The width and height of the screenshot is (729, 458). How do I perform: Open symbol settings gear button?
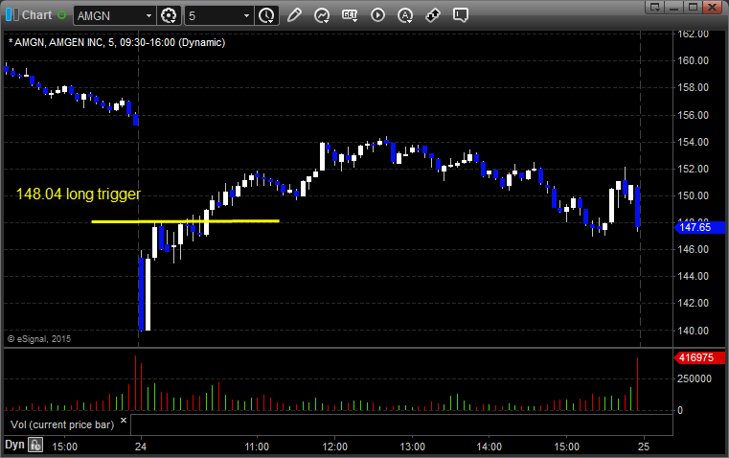(169, 15)
